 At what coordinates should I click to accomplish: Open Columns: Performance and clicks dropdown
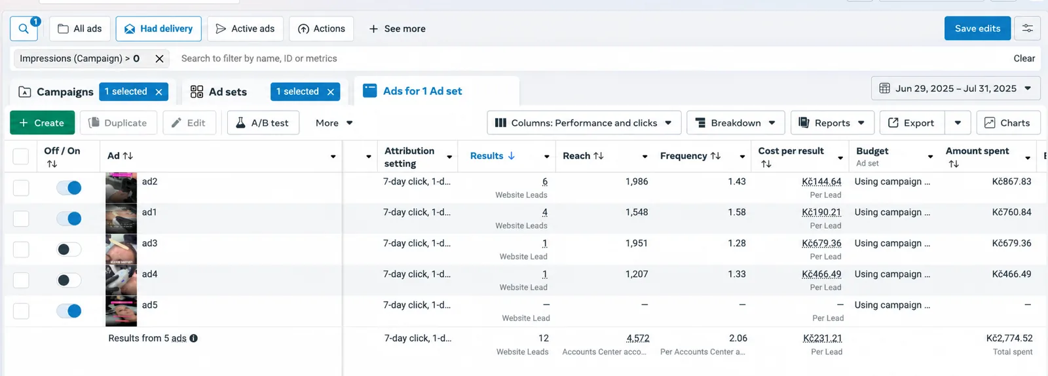point(584,123)
